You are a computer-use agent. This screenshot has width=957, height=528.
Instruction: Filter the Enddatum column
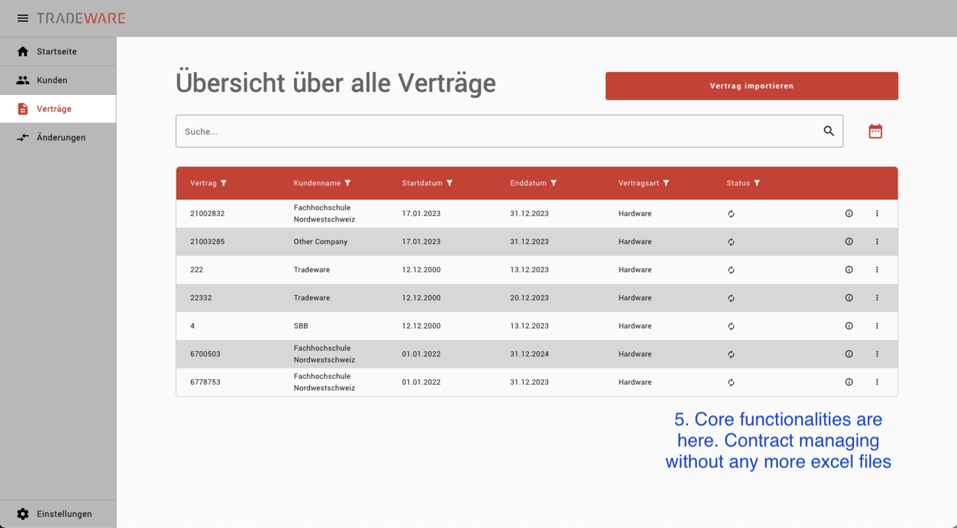tap(554, 183)
